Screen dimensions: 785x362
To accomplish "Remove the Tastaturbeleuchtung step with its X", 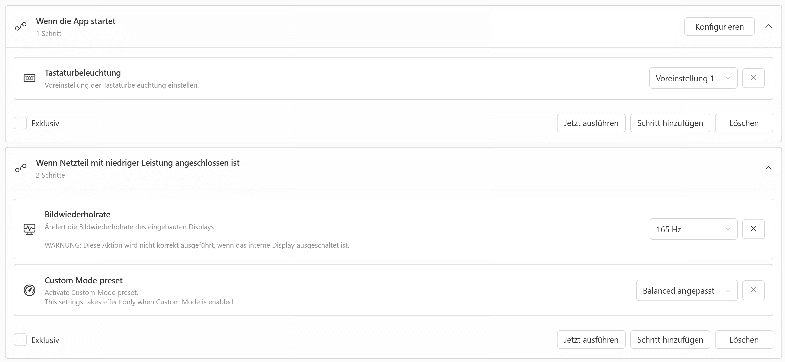I will [753, 78].
